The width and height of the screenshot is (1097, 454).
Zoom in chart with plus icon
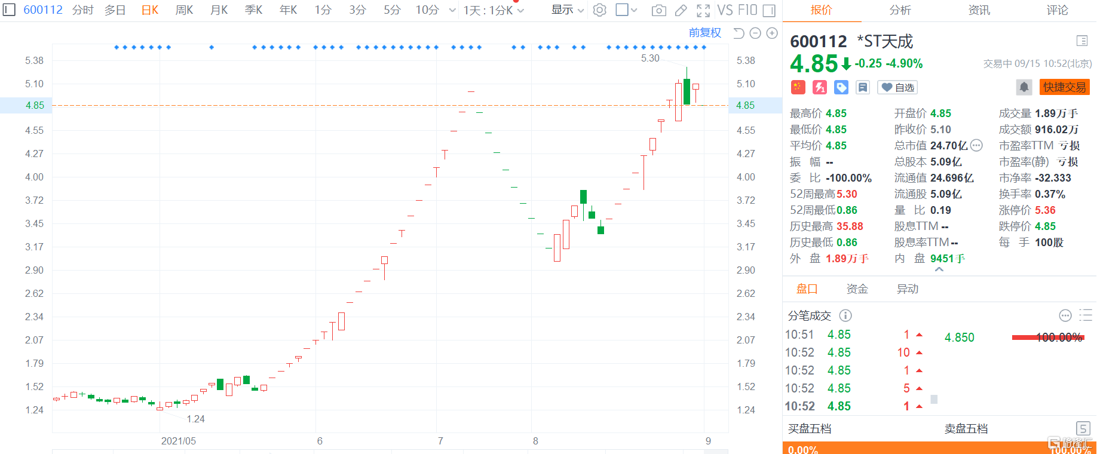(772, 33)
